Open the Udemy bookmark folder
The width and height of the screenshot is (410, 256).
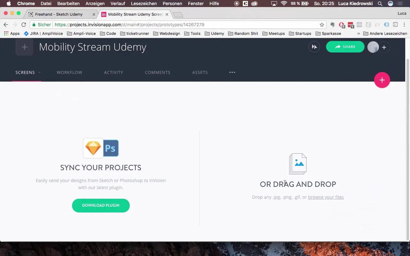point(214,33)
